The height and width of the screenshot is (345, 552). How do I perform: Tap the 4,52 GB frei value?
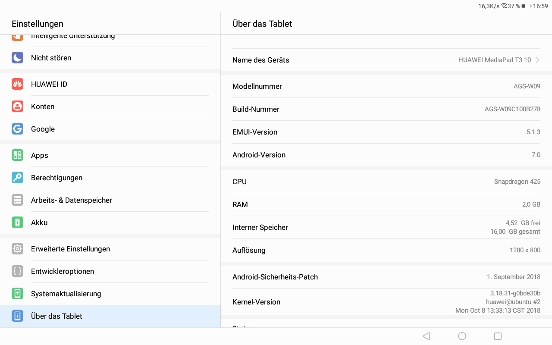(523, 223)
